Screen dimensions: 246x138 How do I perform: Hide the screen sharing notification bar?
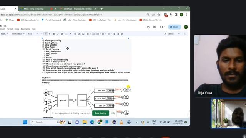point(113,113)
